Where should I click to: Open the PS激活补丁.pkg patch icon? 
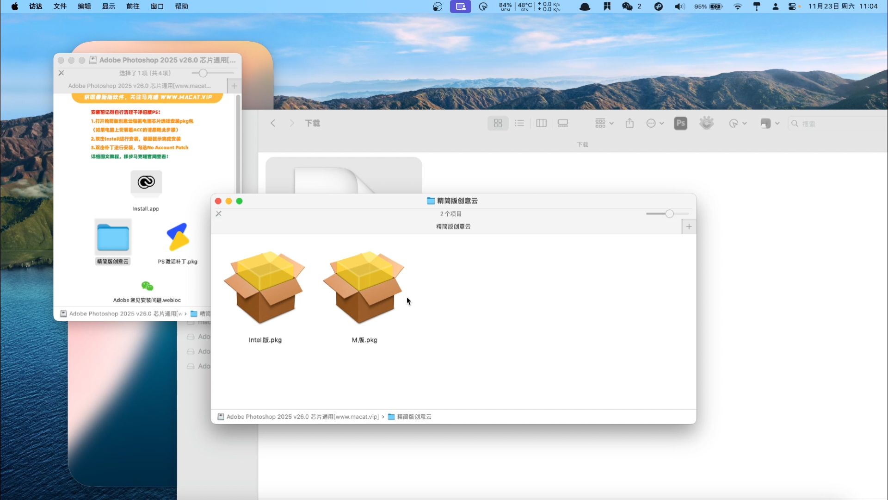(x=178, y=237)
